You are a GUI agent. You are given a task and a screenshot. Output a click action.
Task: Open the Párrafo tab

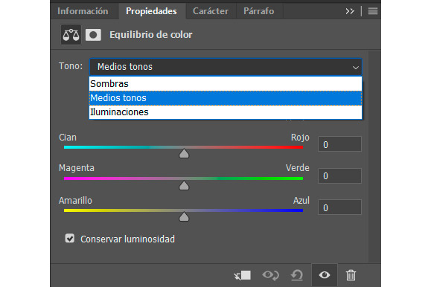tap(258, 11)
